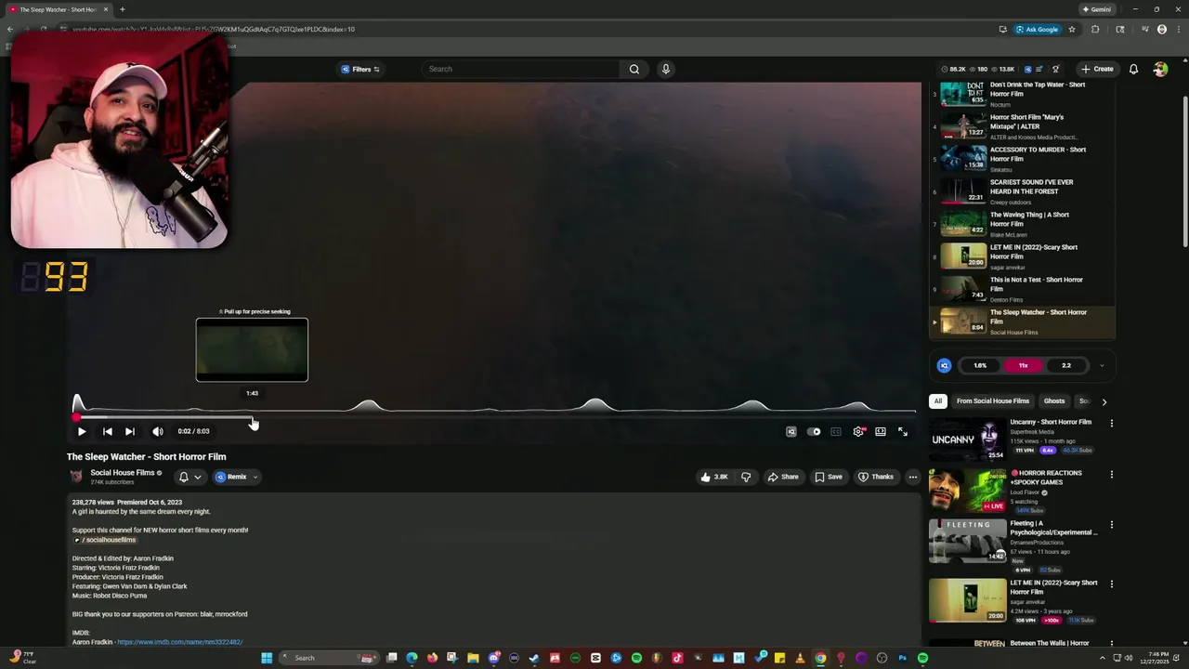Screen dimensions: 1189x669
Task: Select playlist item 'The Waving Thing'
Action: (1022, 224)
